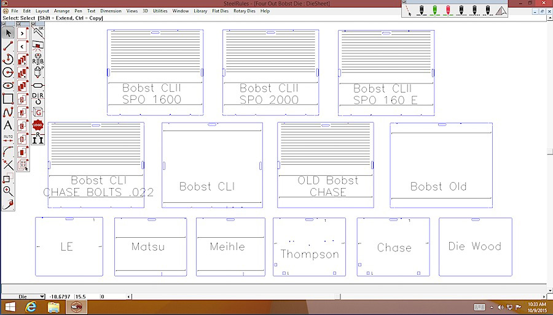This screenshot has width=553, height=315.
Task: Pick the arc drawing tool
Action: (8, 59)
